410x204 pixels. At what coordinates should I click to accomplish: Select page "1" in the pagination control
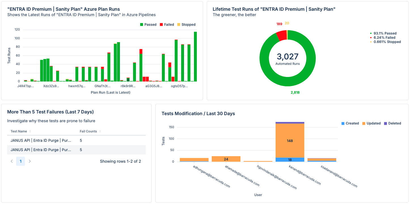pos(20,161)
